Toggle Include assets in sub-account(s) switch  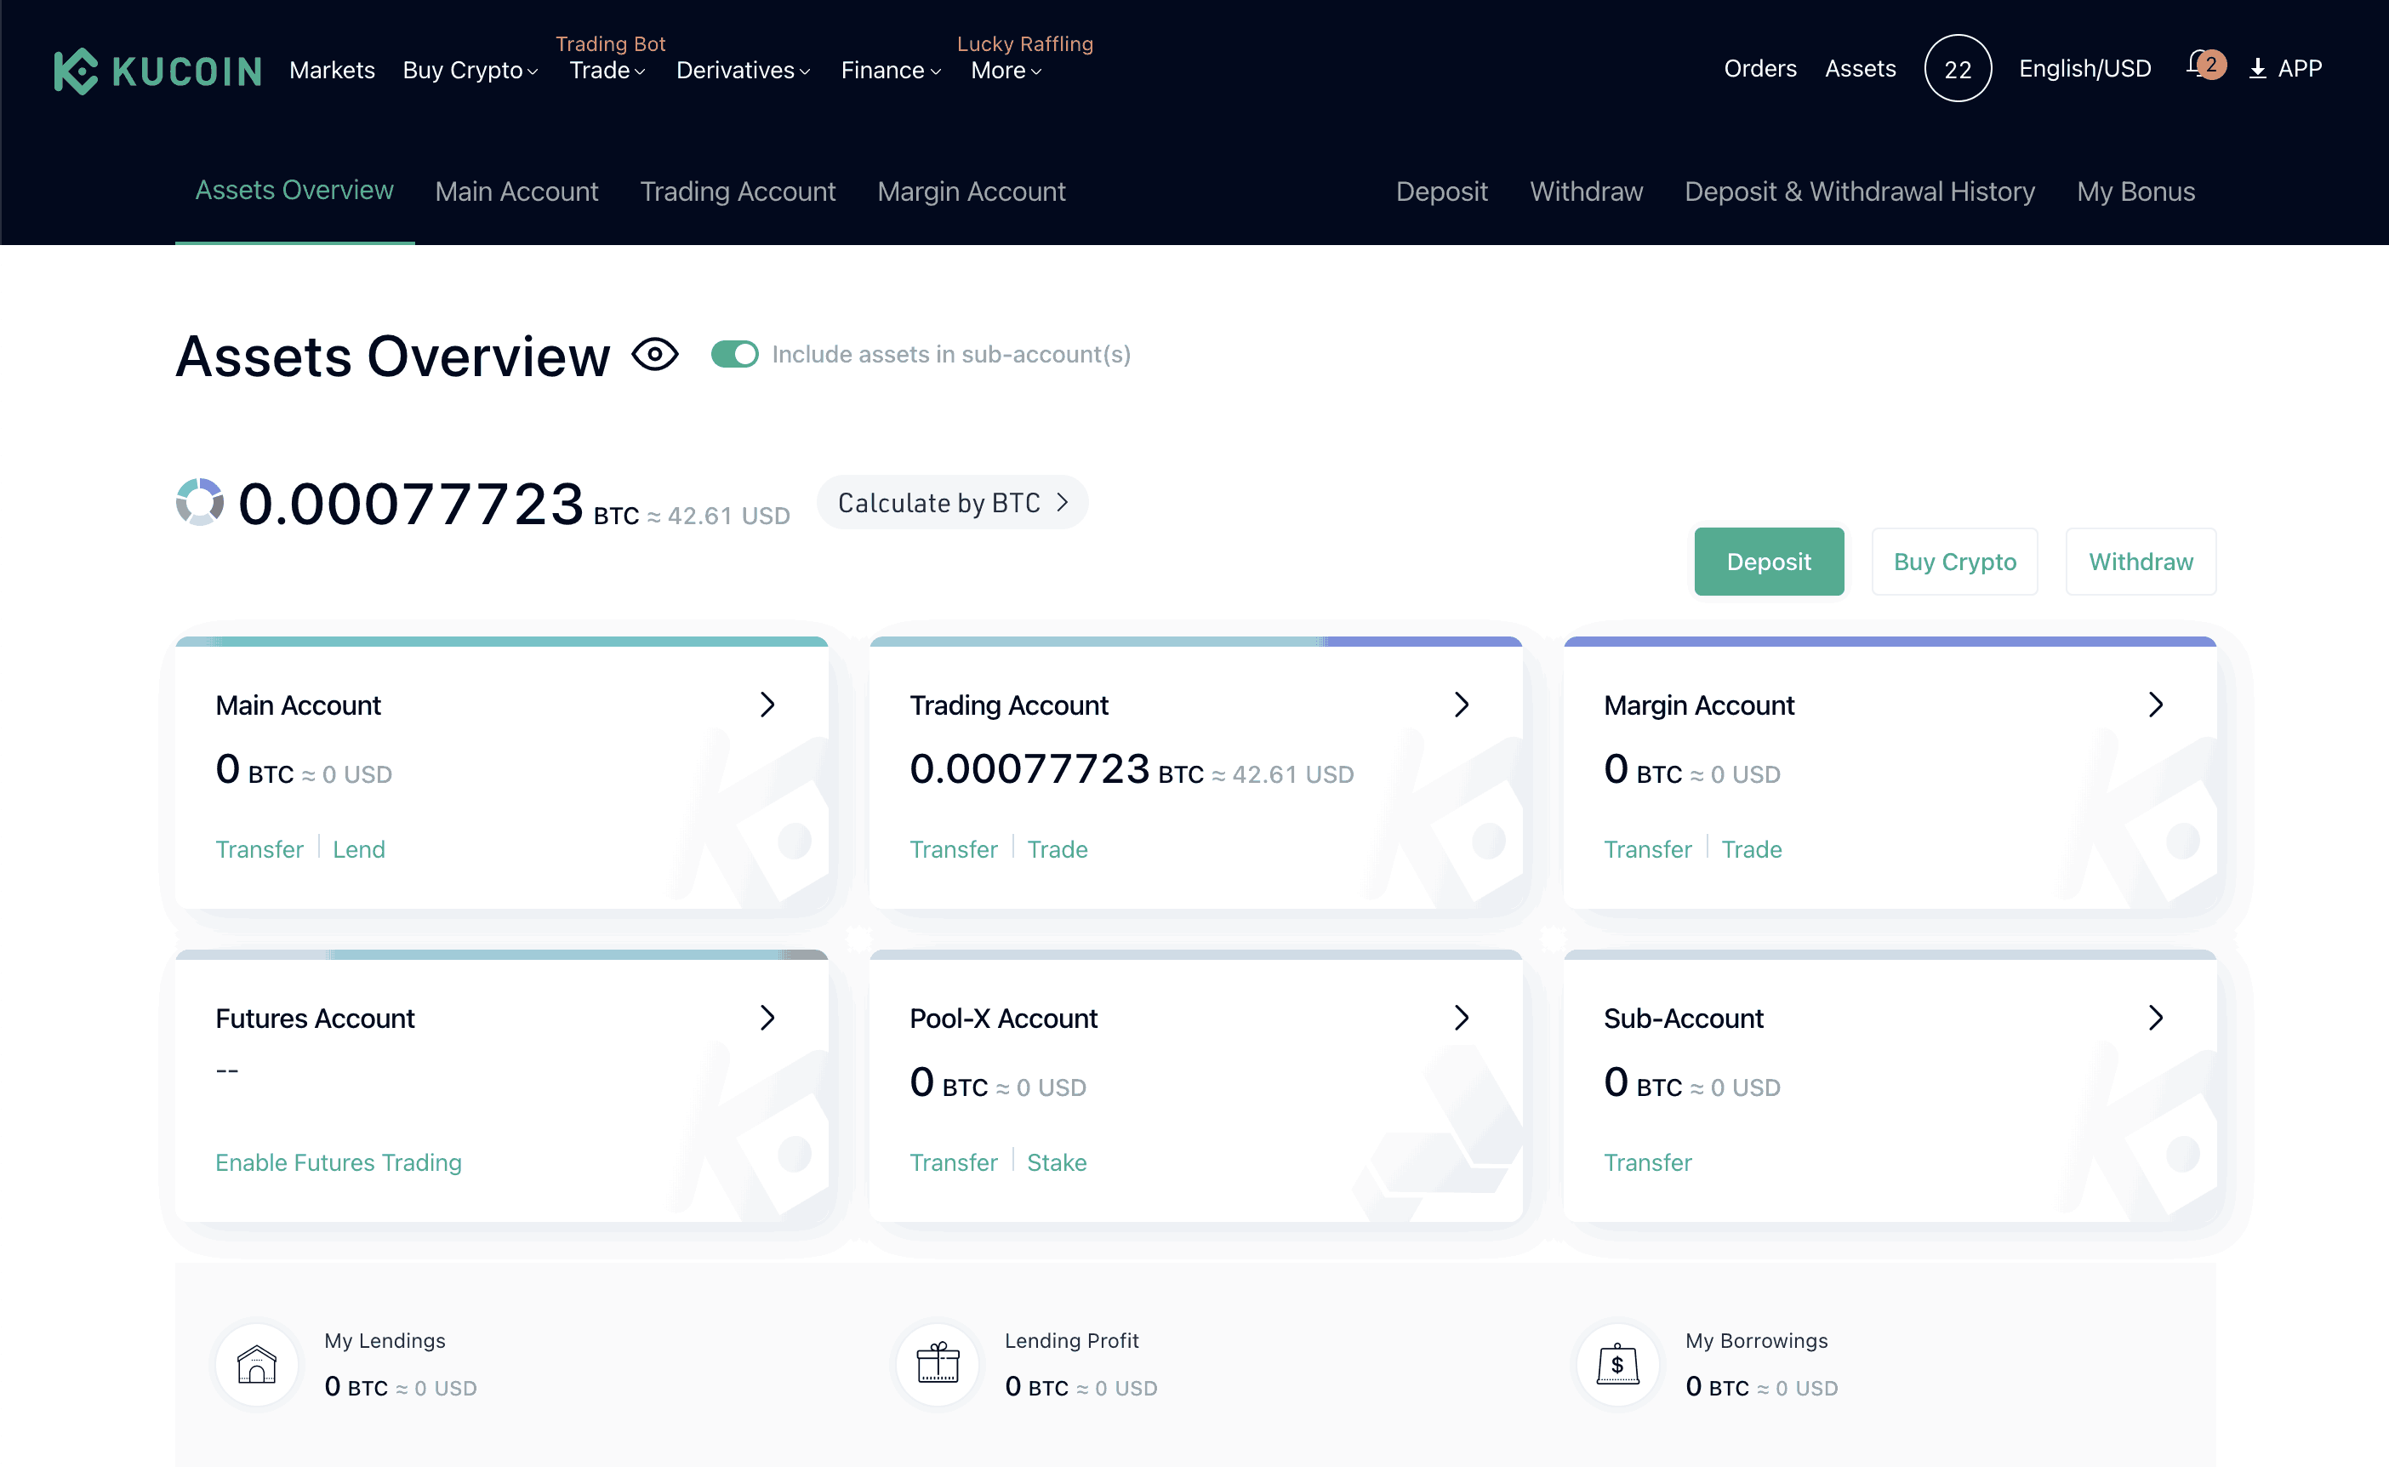735,354
